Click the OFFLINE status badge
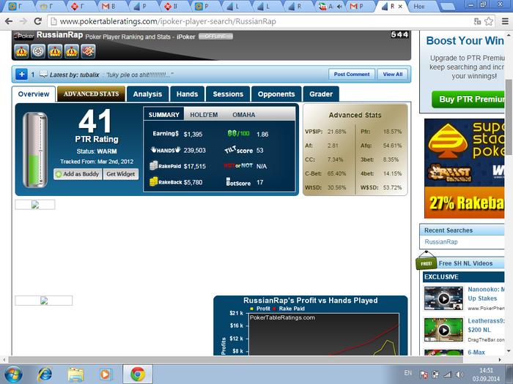Screen dimensions: 513x384 (x=215, y=37)
